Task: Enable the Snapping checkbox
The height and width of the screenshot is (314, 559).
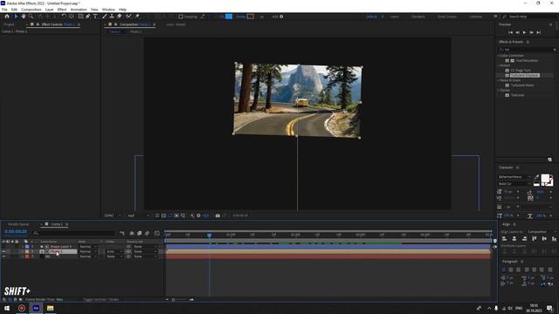Action: pos(181,17)
